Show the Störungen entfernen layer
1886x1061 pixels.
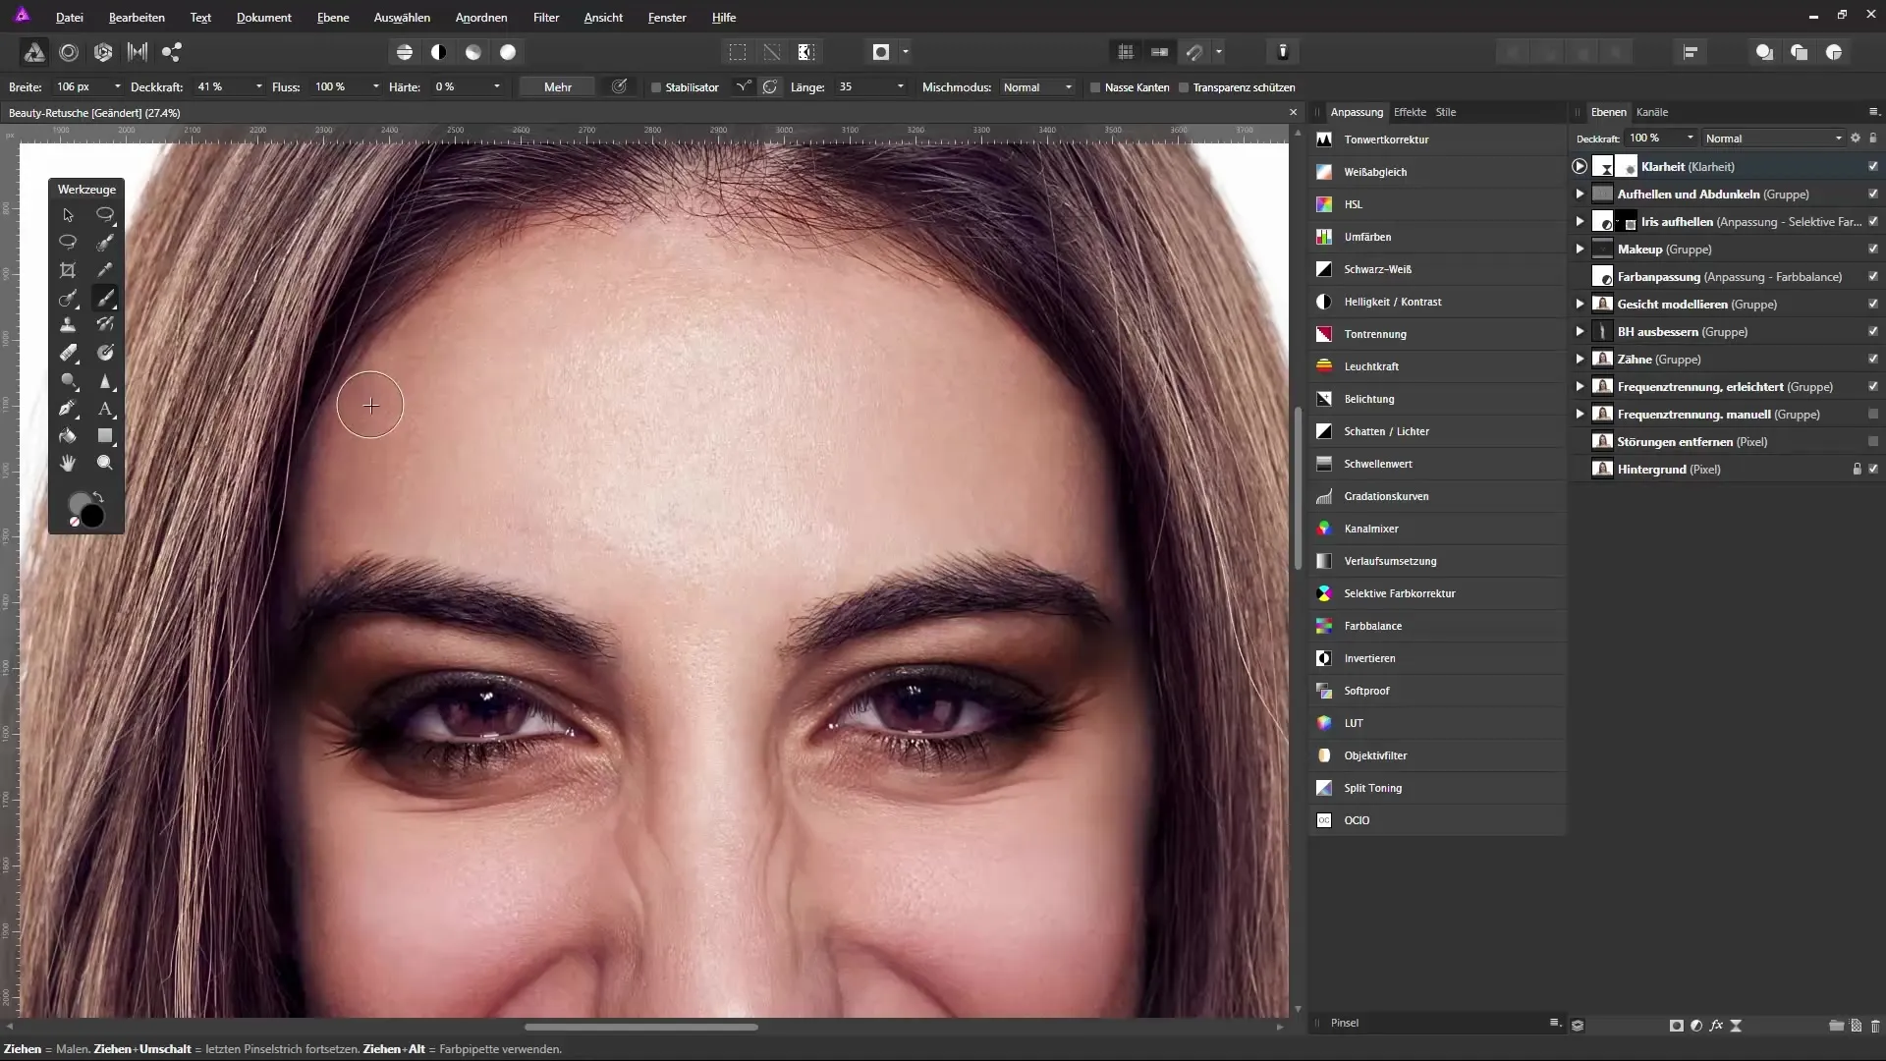[1873, 442]
